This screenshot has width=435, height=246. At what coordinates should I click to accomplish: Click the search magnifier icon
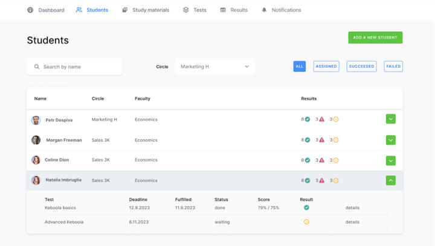click(37, 67)
